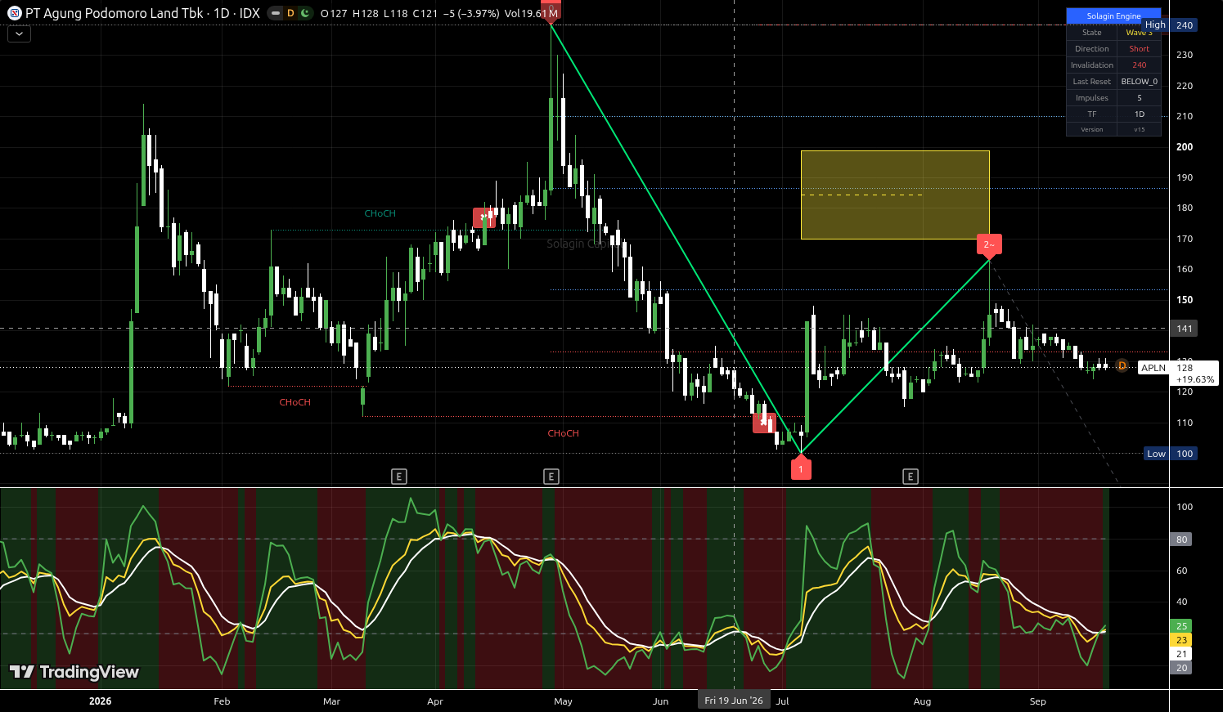
Task: Open the earnings E marker in late March
Action: click(x=399, y=477)
